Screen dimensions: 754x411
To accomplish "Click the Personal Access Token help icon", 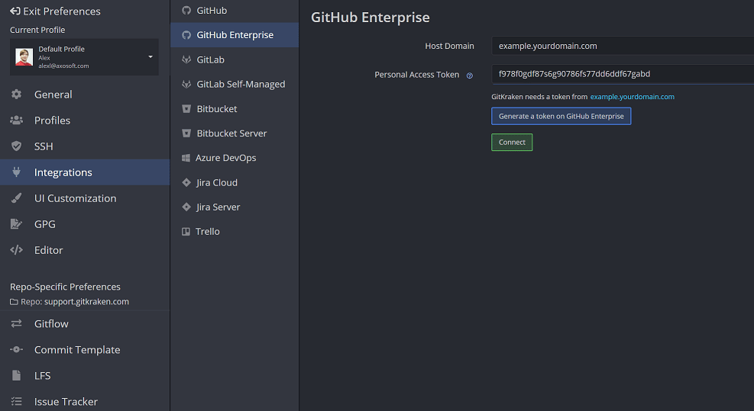I will (470, 75).
